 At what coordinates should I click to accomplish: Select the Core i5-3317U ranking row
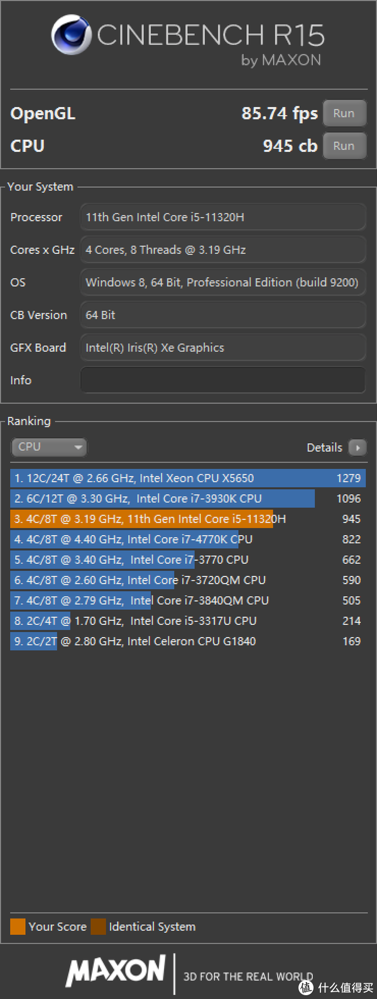pos(188,621)
